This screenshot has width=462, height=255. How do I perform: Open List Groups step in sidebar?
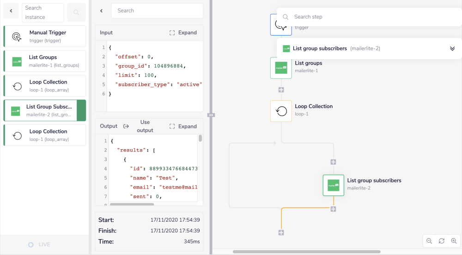pos(45,61)
